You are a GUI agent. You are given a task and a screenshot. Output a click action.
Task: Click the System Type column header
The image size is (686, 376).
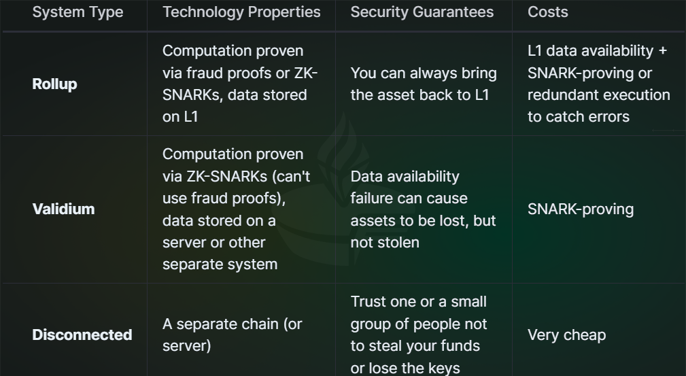coord(78,12)
